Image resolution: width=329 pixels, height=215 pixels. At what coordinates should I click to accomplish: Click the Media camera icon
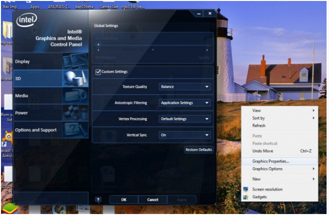click(75, 96)
